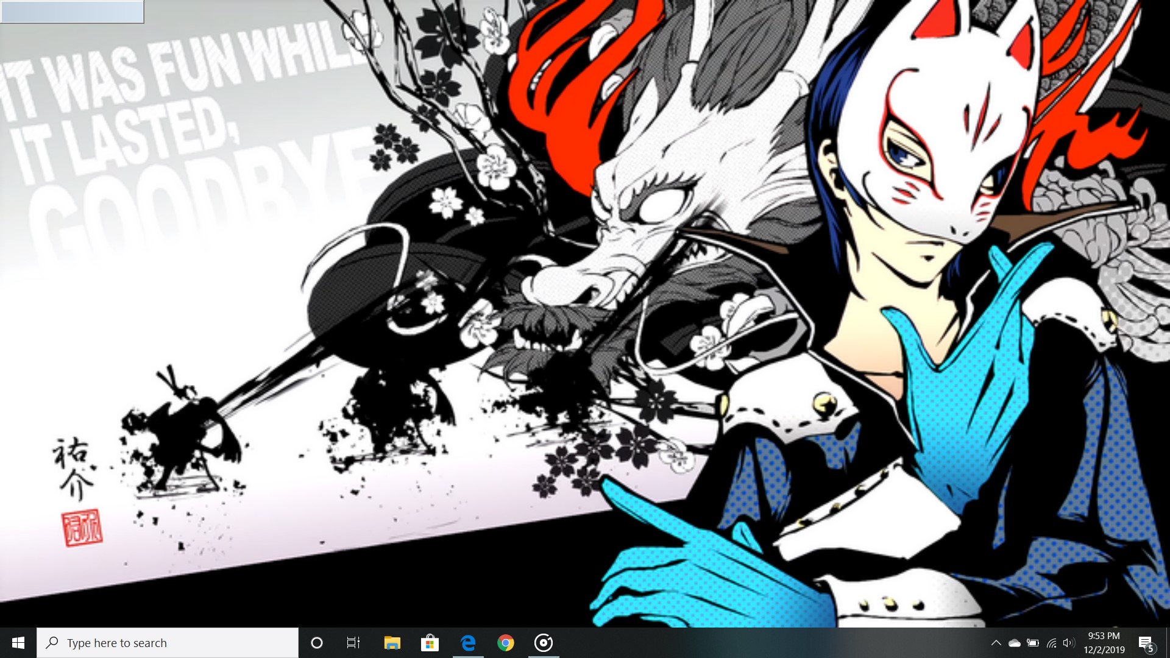Open Wi-Fi network settings flyout
This screenshot has height=658, width=1170.
1052,643
